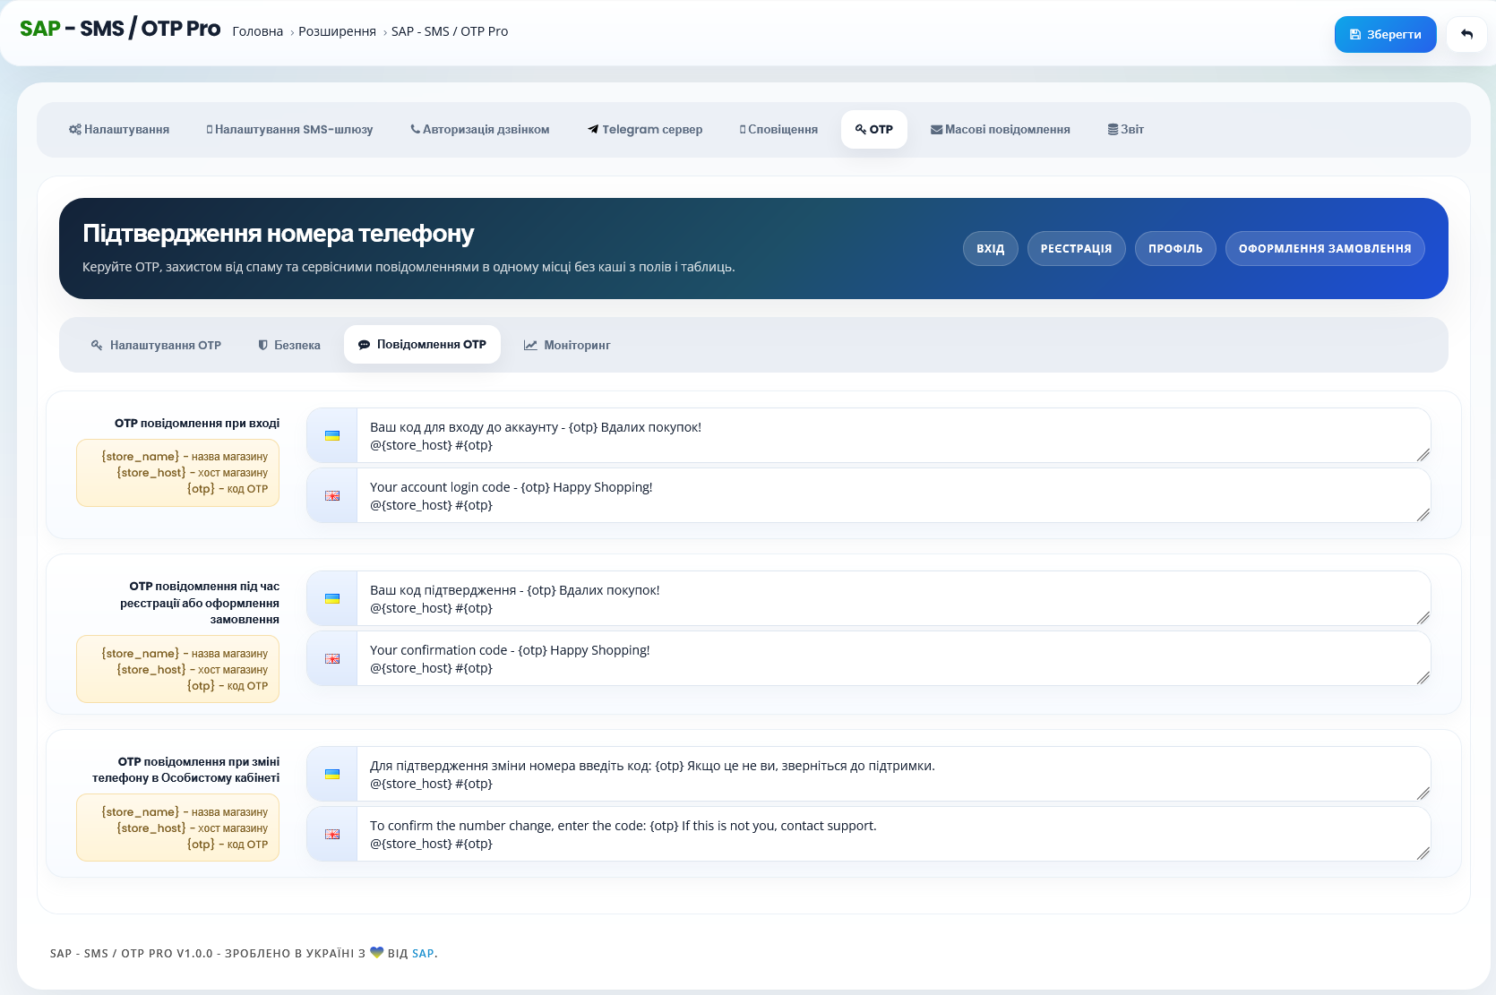Follow the Розширення breadcrumb link

(337, 31)
